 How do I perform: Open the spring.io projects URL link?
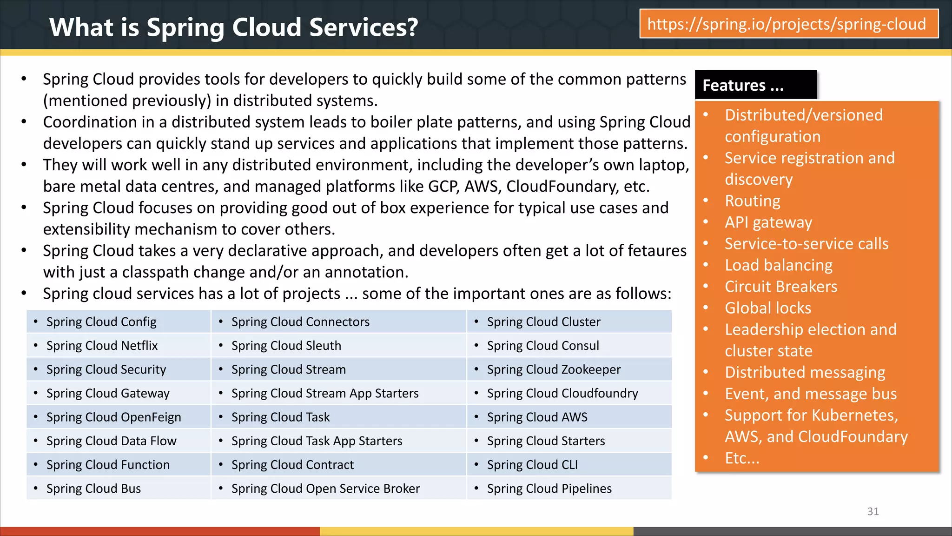[x=788, y=24]
